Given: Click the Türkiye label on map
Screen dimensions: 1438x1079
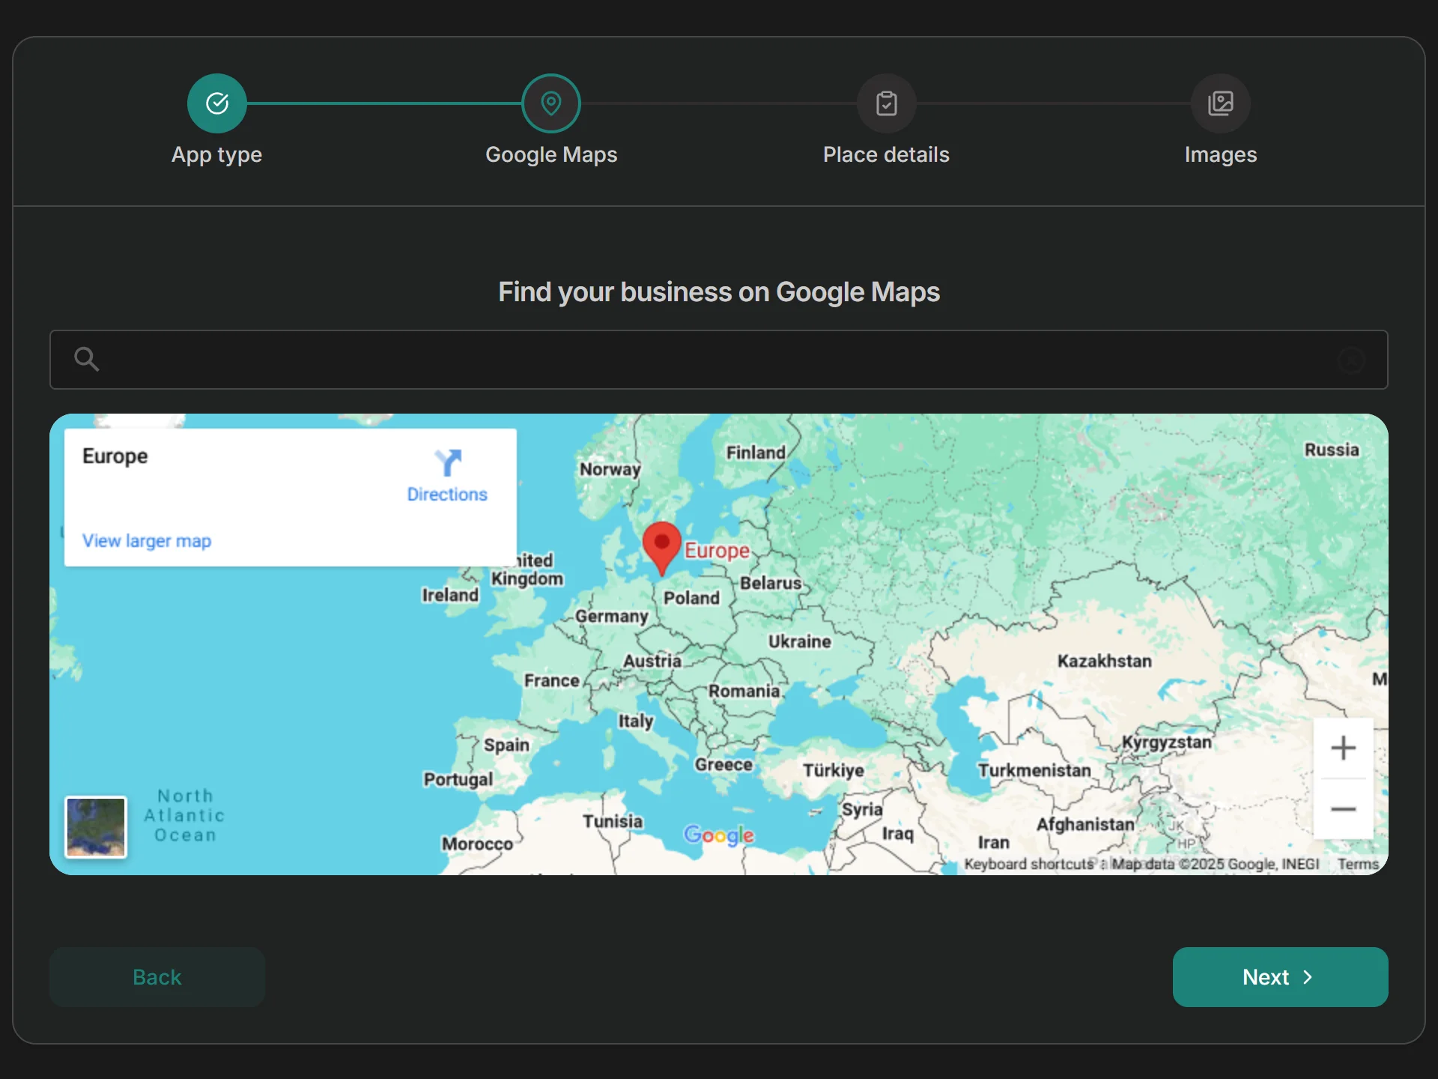Looking at the screenshot, I should 834,770.
